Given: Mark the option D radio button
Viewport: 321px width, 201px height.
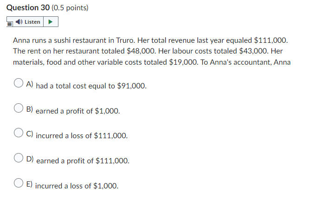Looking at the screenshot, I should 19,158.
